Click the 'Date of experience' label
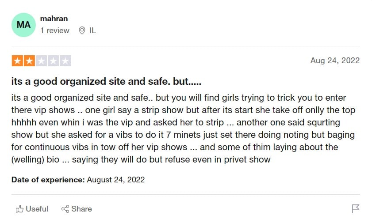This screenshot has width=372, height=223. click(x=48, y=180)
